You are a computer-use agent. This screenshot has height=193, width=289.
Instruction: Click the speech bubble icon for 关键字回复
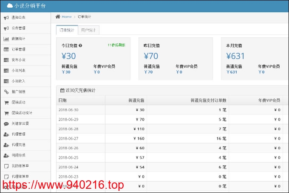tap(6, 124)
